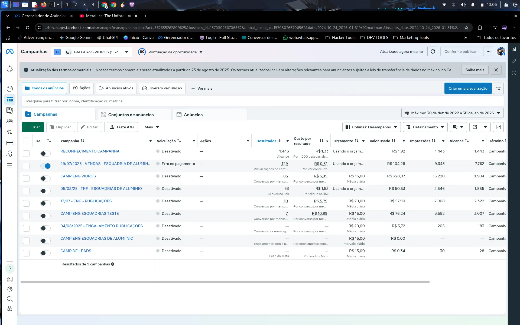Open the view settings sliders icon
This screenshot has height=325, width=520.
click(498, 88)
